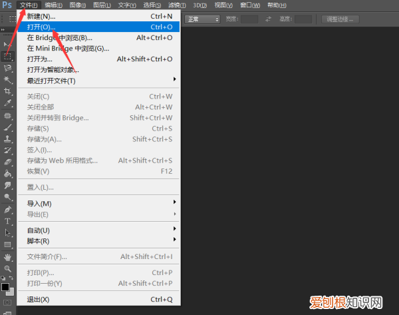Select the Crop tool
Viewport: 399px width, 315px height.
point(8,91)
